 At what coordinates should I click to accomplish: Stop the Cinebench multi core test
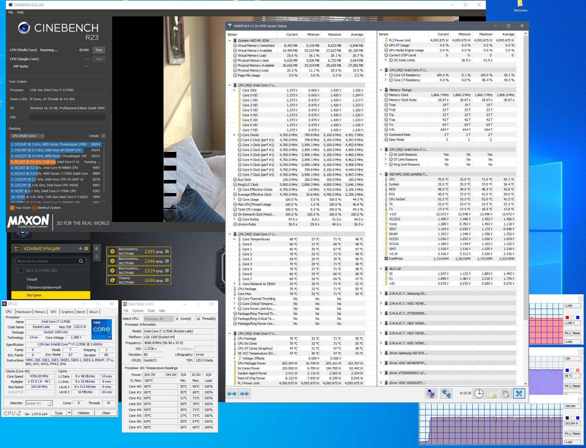[x=99, y=50]
